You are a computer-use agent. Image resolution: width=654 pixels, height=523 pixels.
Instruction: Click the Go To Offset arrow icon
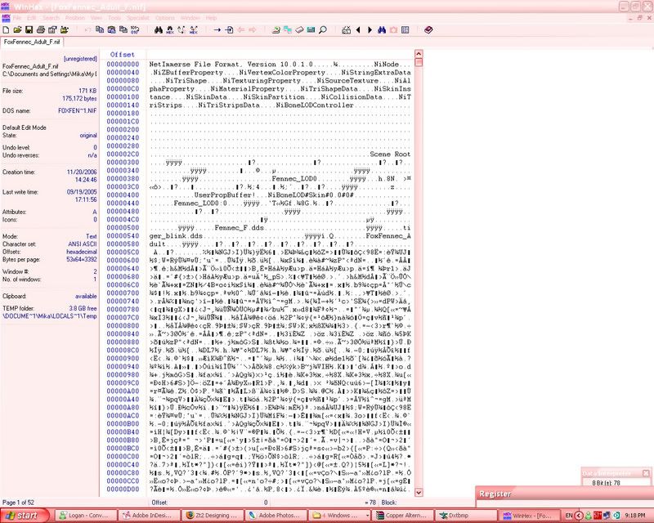coord(217,29)
